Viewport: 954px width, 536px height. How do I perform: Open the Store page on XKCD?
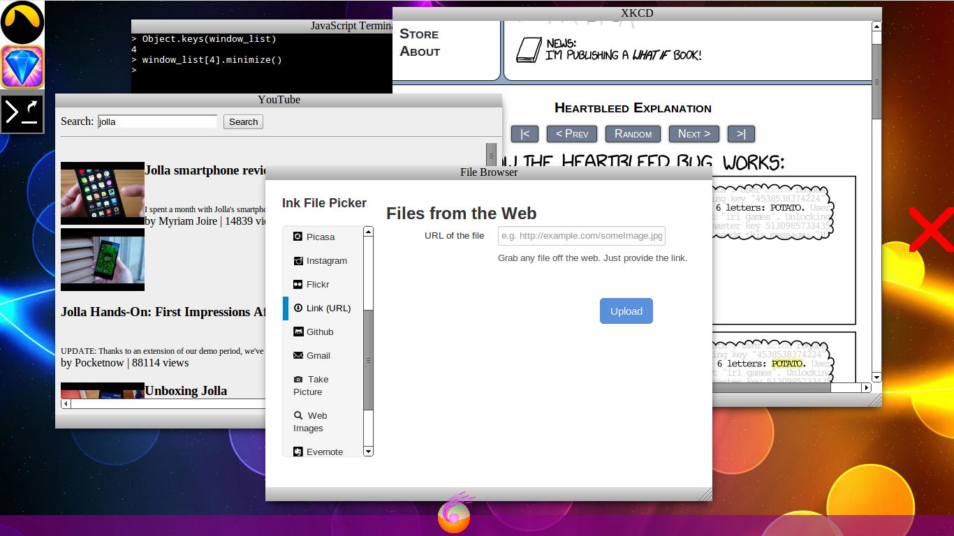pos(419,33)
